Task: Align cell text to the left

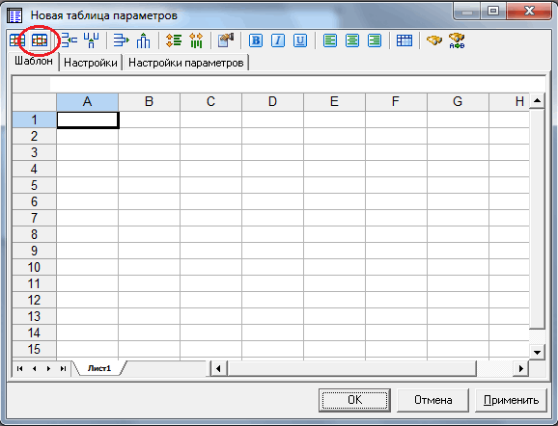Action: tap(330, 40)
